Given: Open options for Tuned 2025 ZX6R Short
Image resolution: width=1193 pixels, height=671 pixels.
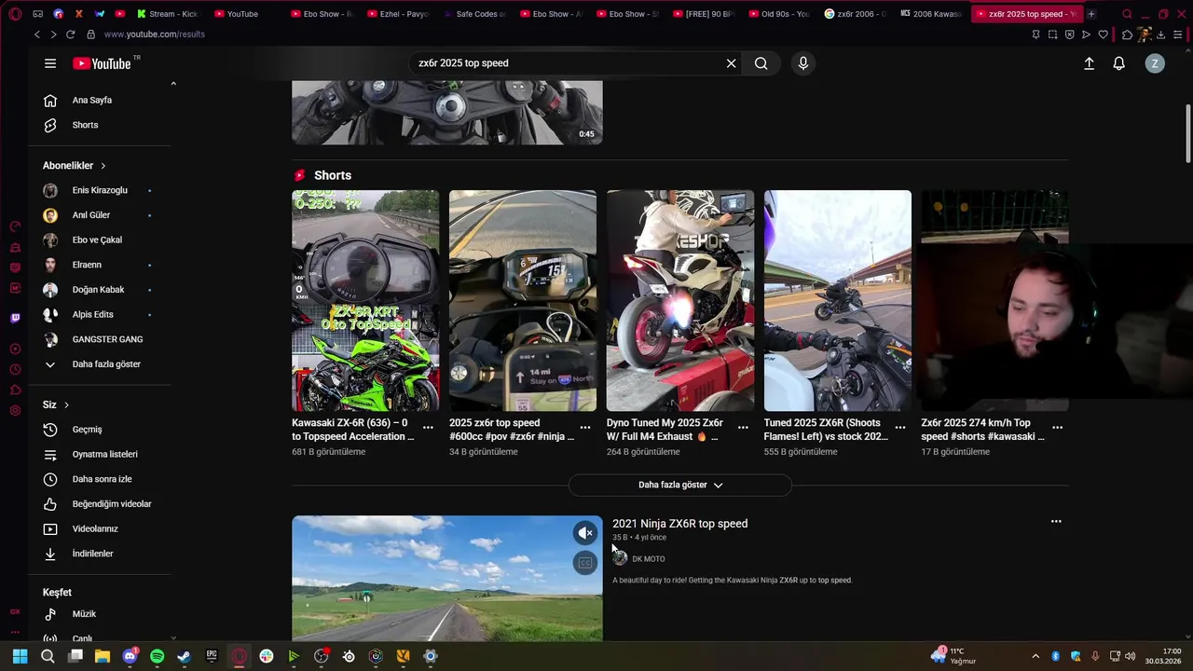Looking at the screenshot, I should [900, 428].
